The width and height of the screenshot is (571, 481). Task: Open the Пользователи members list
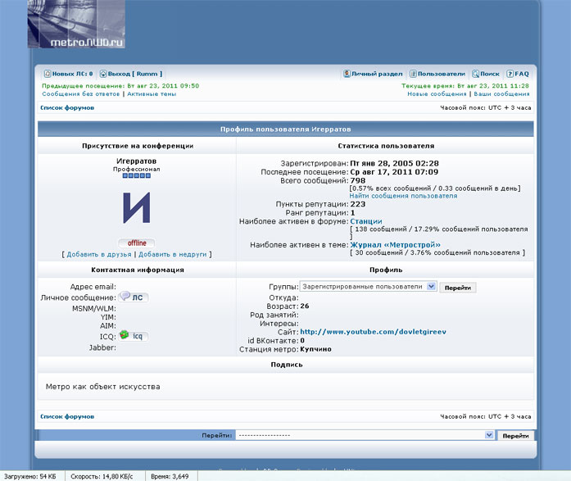coord(414,74)
